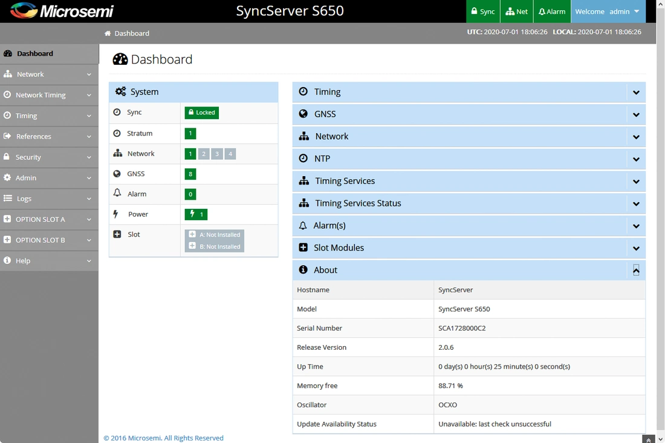This screenshot has height=443, width=665.
Task: Expand the References sidebar menu
Action: 49,136
